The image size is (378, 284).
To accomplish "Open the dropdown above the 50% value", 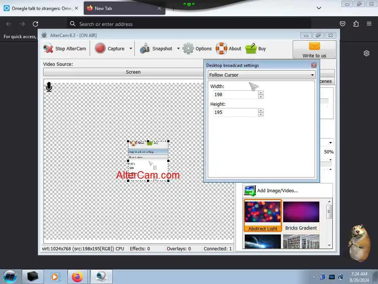I will point(330,143).
